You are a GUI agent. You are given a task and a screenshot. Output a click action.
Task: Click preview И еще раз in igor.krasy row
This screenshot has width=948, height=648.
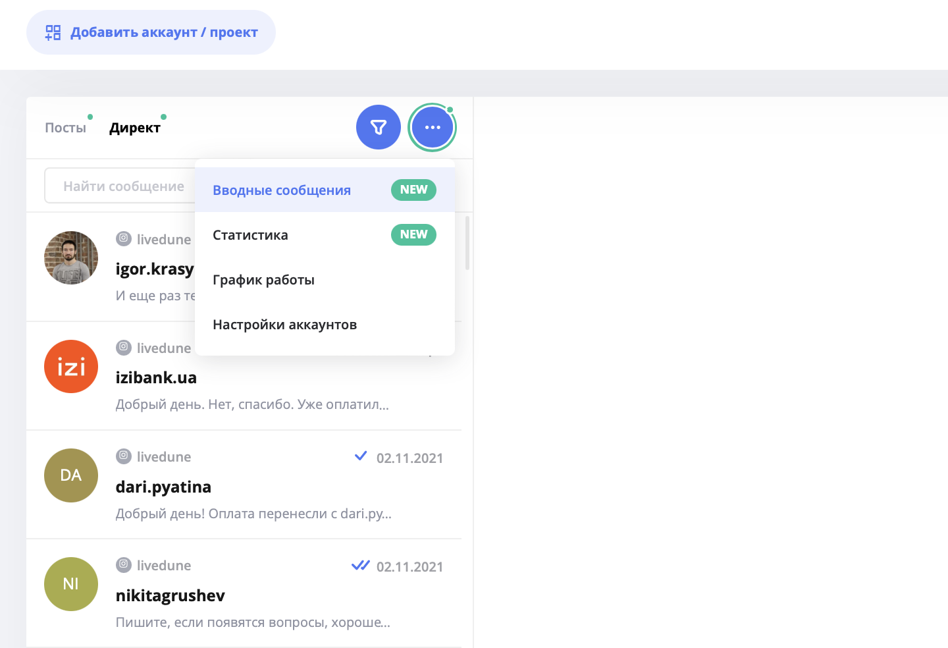pyautogui.click(x=155, y=296)
